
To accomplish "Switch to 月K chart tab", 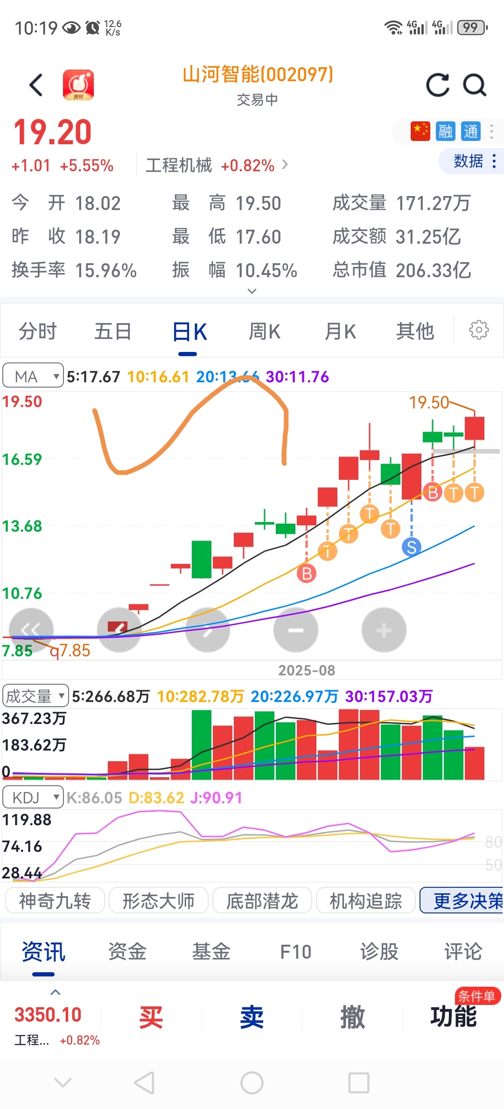I will tap(340, 331).
